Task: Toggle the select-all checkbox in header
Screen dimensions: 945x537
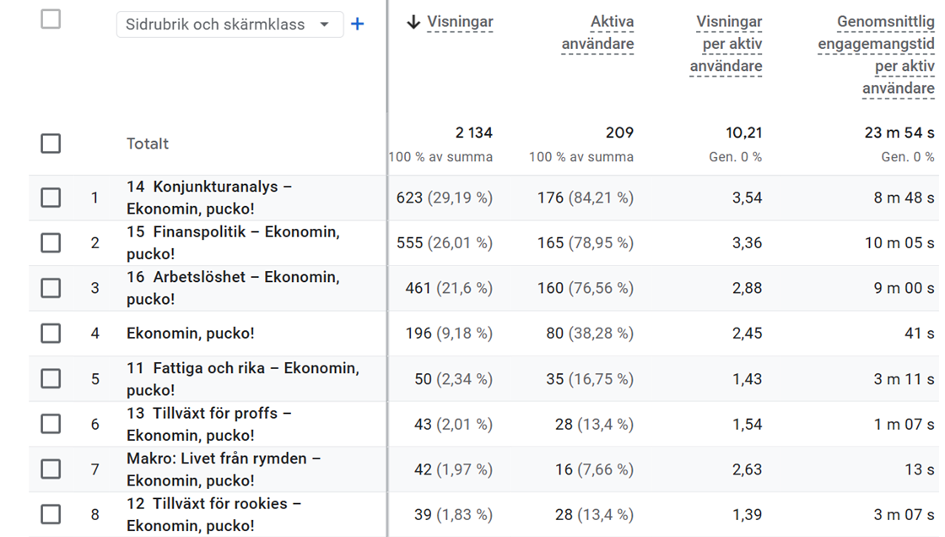Action: (x=51, y=19)
